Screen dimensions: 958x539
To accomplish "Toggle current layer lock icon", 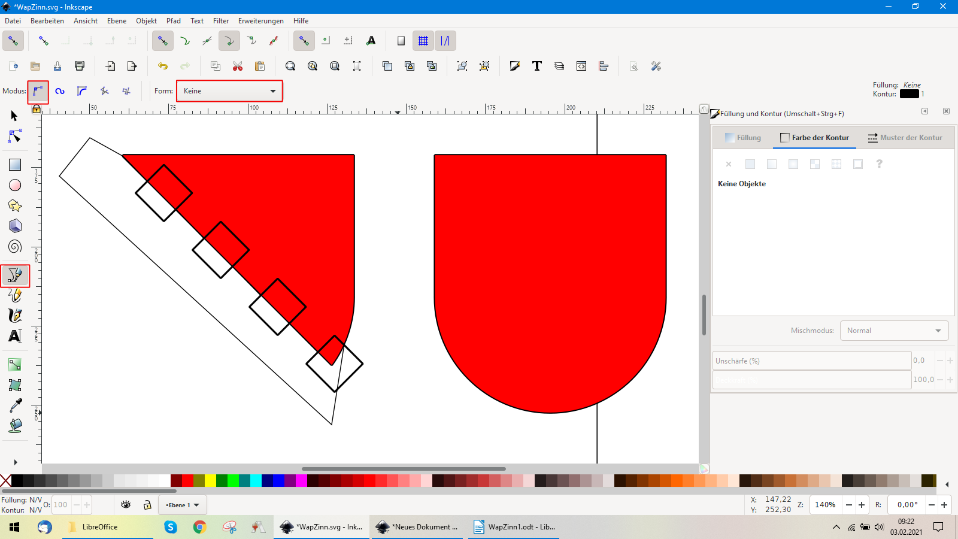I will [x=147, y=505].
